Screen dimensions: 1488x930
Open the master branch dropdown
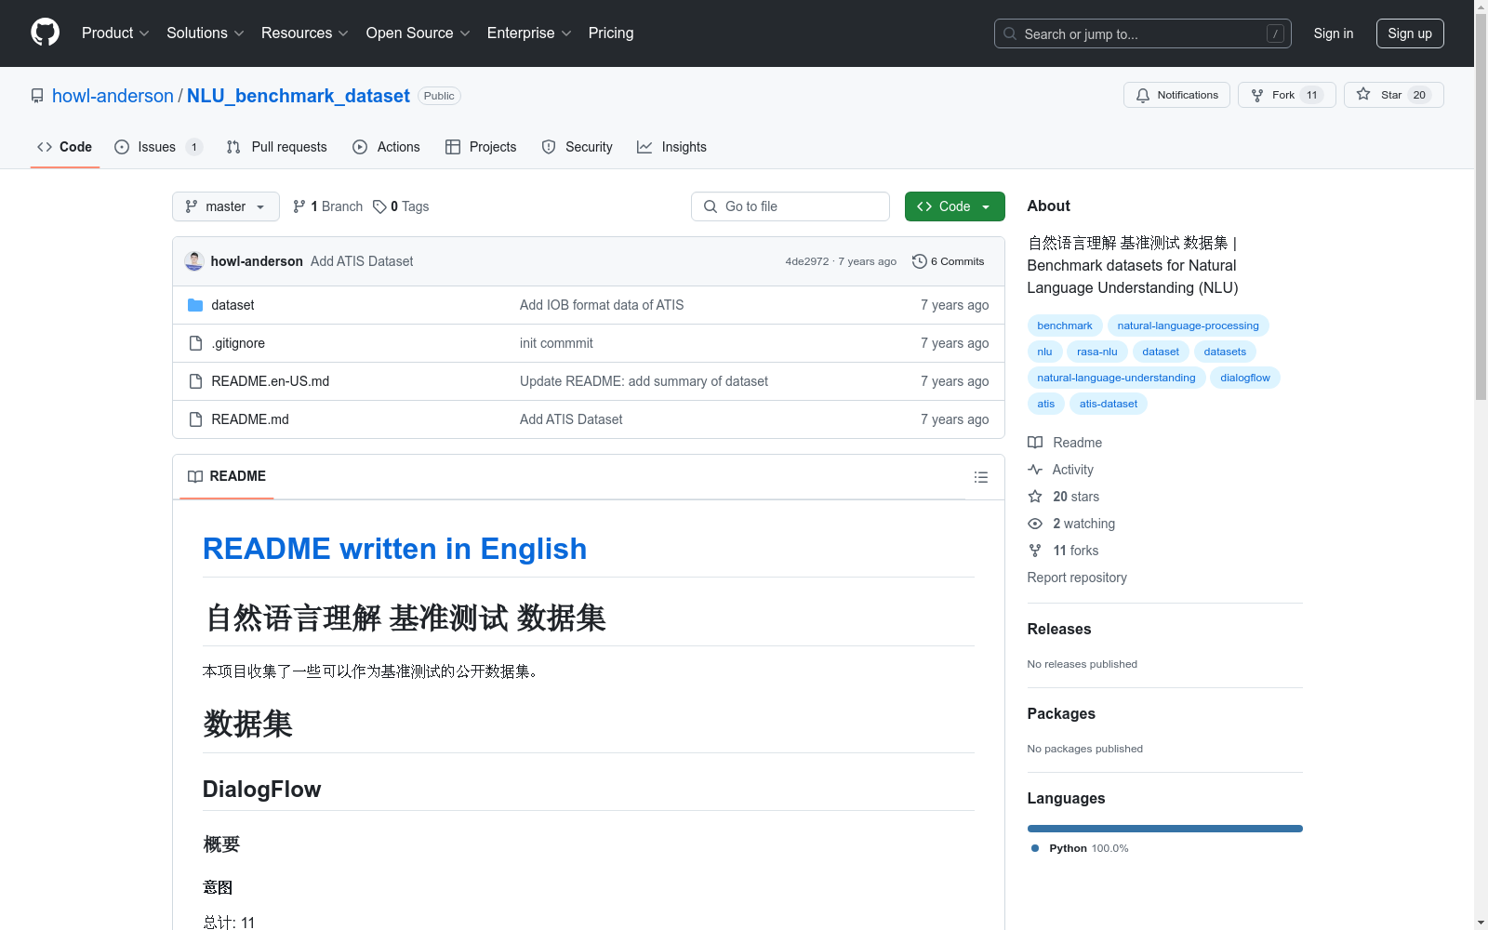(226, 206)
